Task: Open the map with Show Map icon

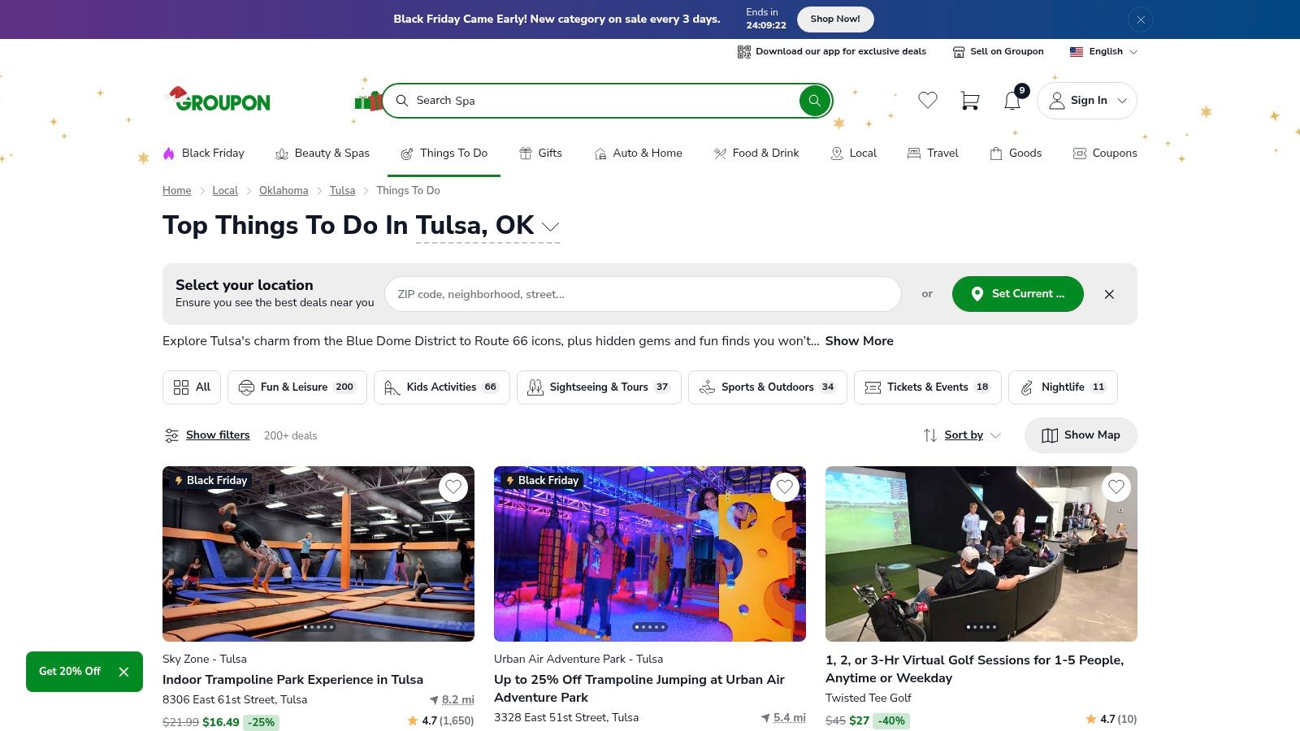Action: pos(1049,435)
